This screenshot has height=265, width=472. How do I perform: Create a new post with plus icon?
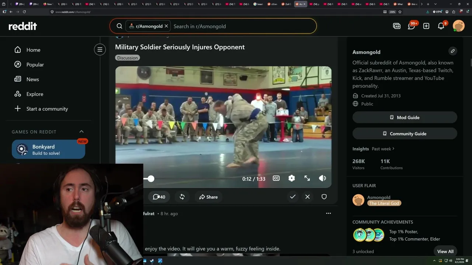pyautogui.click(x=426, y=26)
